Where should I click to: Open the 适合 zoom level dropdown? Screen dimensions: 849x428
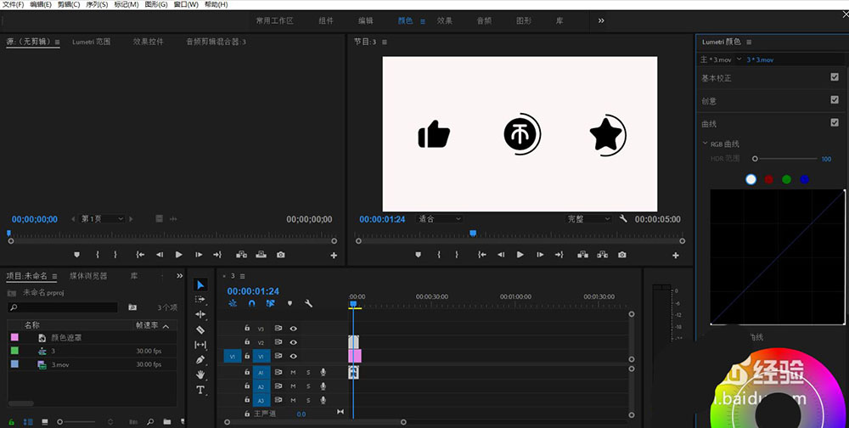tap(440, 219)
